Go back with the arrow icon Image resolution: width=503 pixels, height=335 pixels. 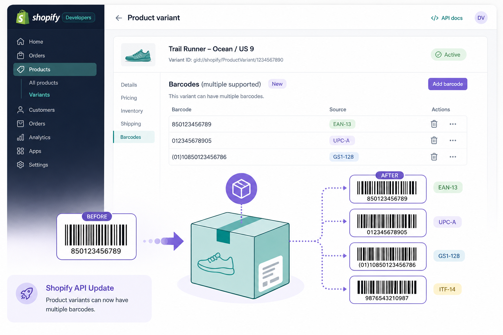click(x=119, y=18)
